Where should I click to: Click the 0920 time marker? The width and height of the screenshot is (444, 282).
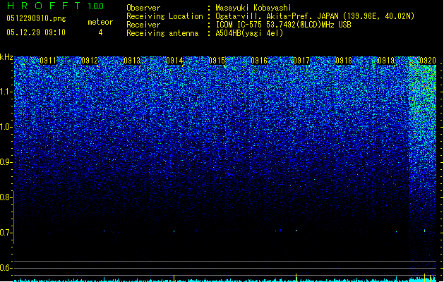point(427,61)
